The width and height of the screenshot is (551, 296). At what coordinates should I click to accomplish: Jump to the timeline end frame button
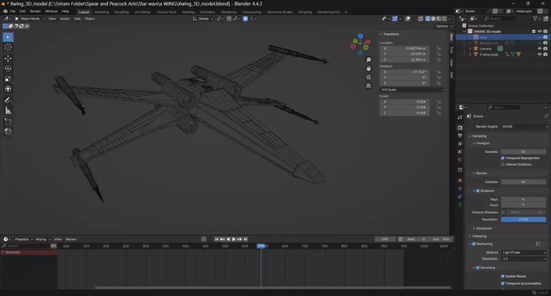point(246,239)
